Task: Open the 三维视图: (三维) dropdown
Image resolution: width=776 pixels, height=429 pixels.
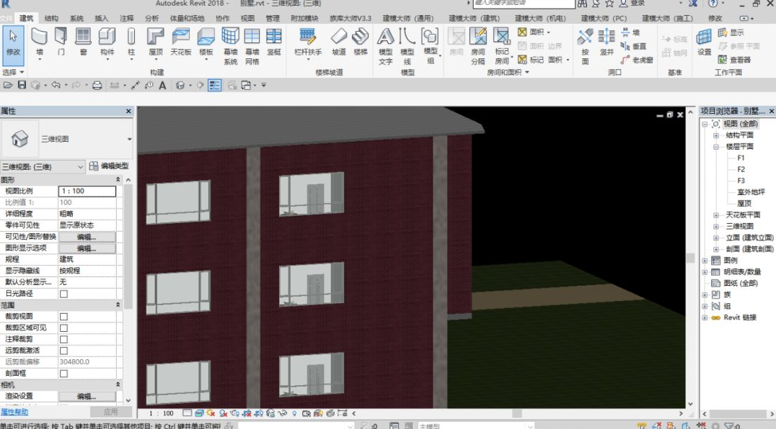Action: click(43, 167)
